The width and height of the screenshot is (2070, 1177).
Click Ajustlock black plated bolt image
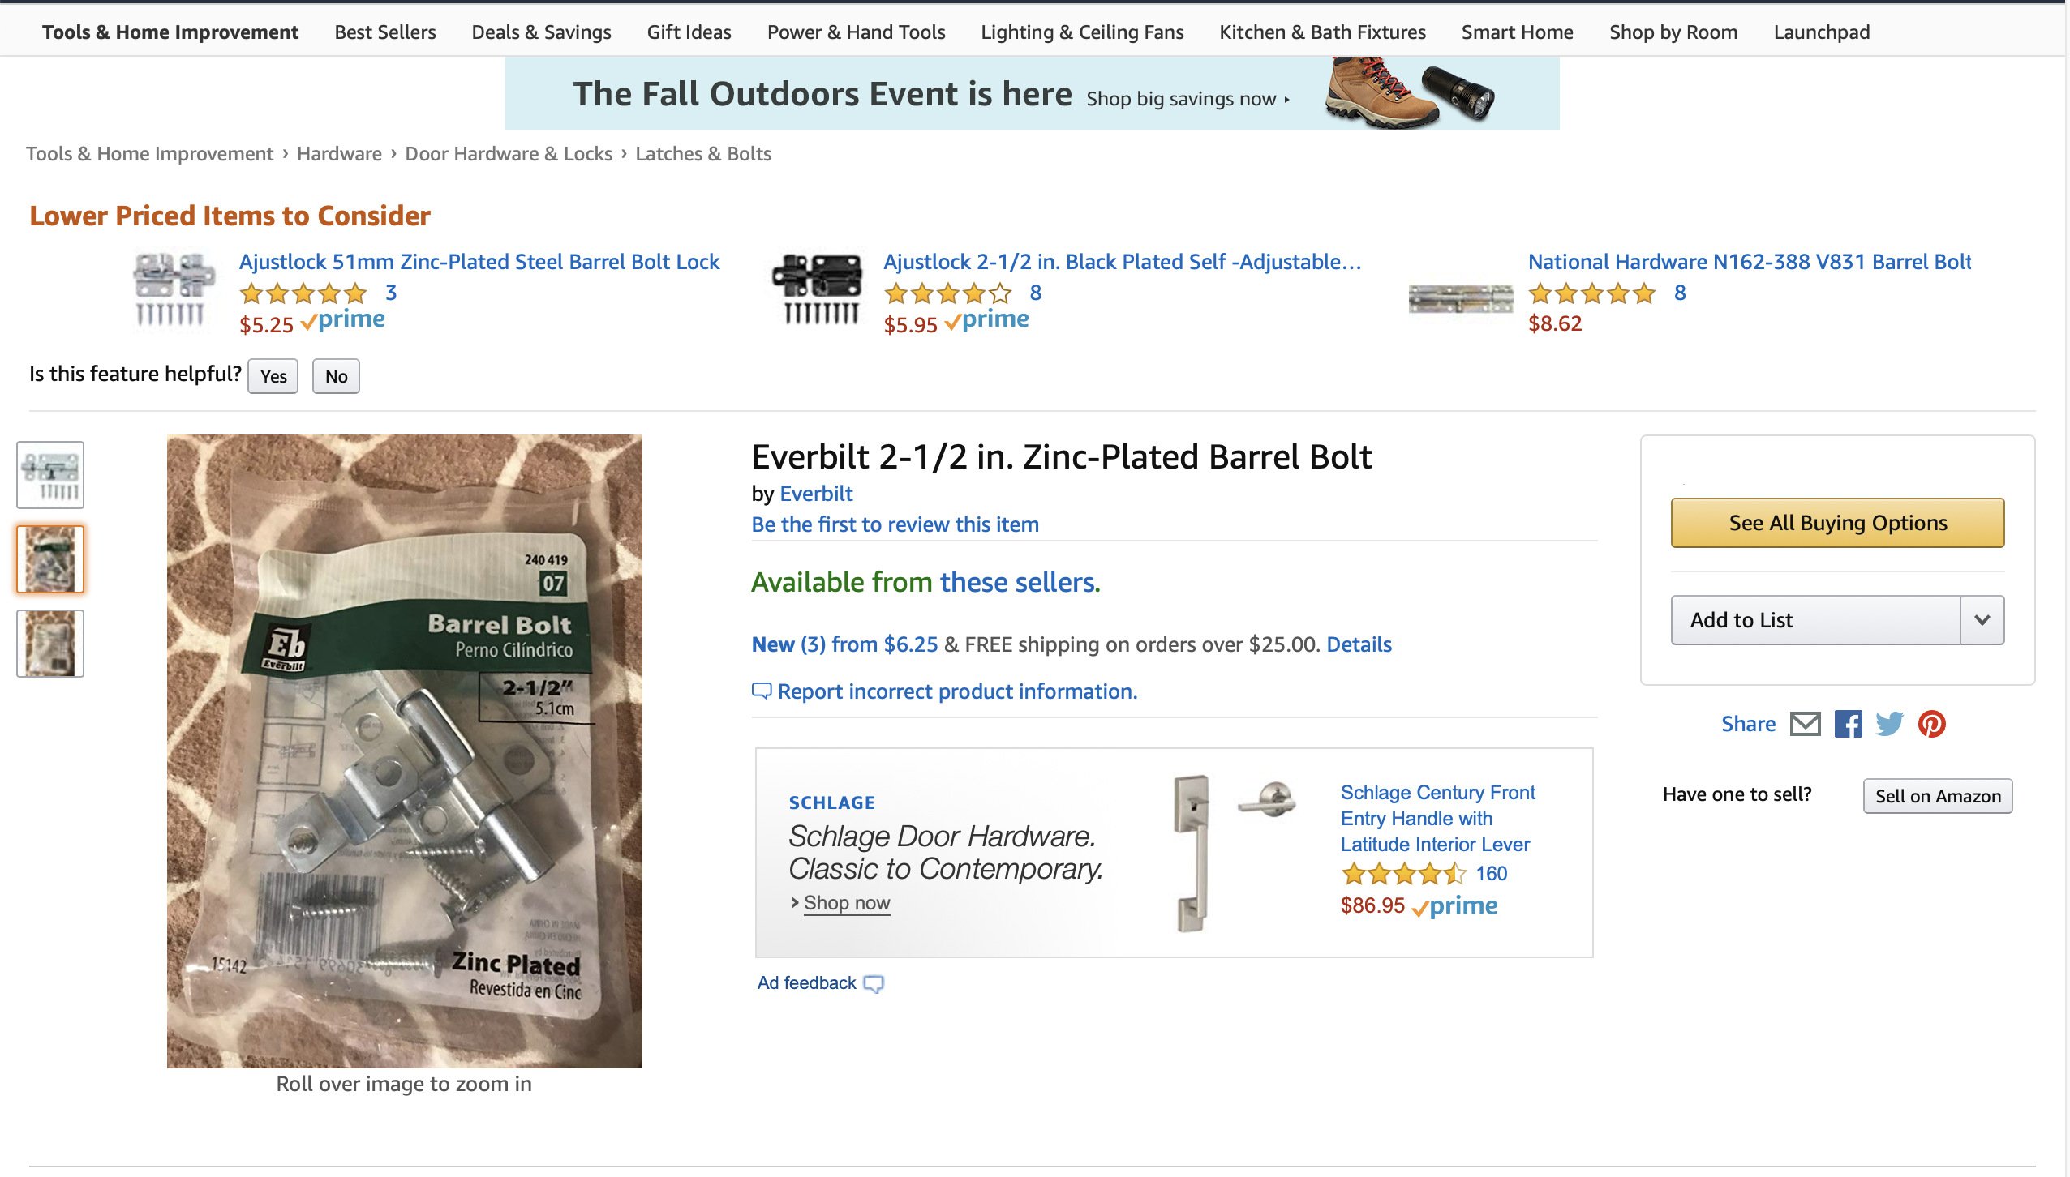818,290
